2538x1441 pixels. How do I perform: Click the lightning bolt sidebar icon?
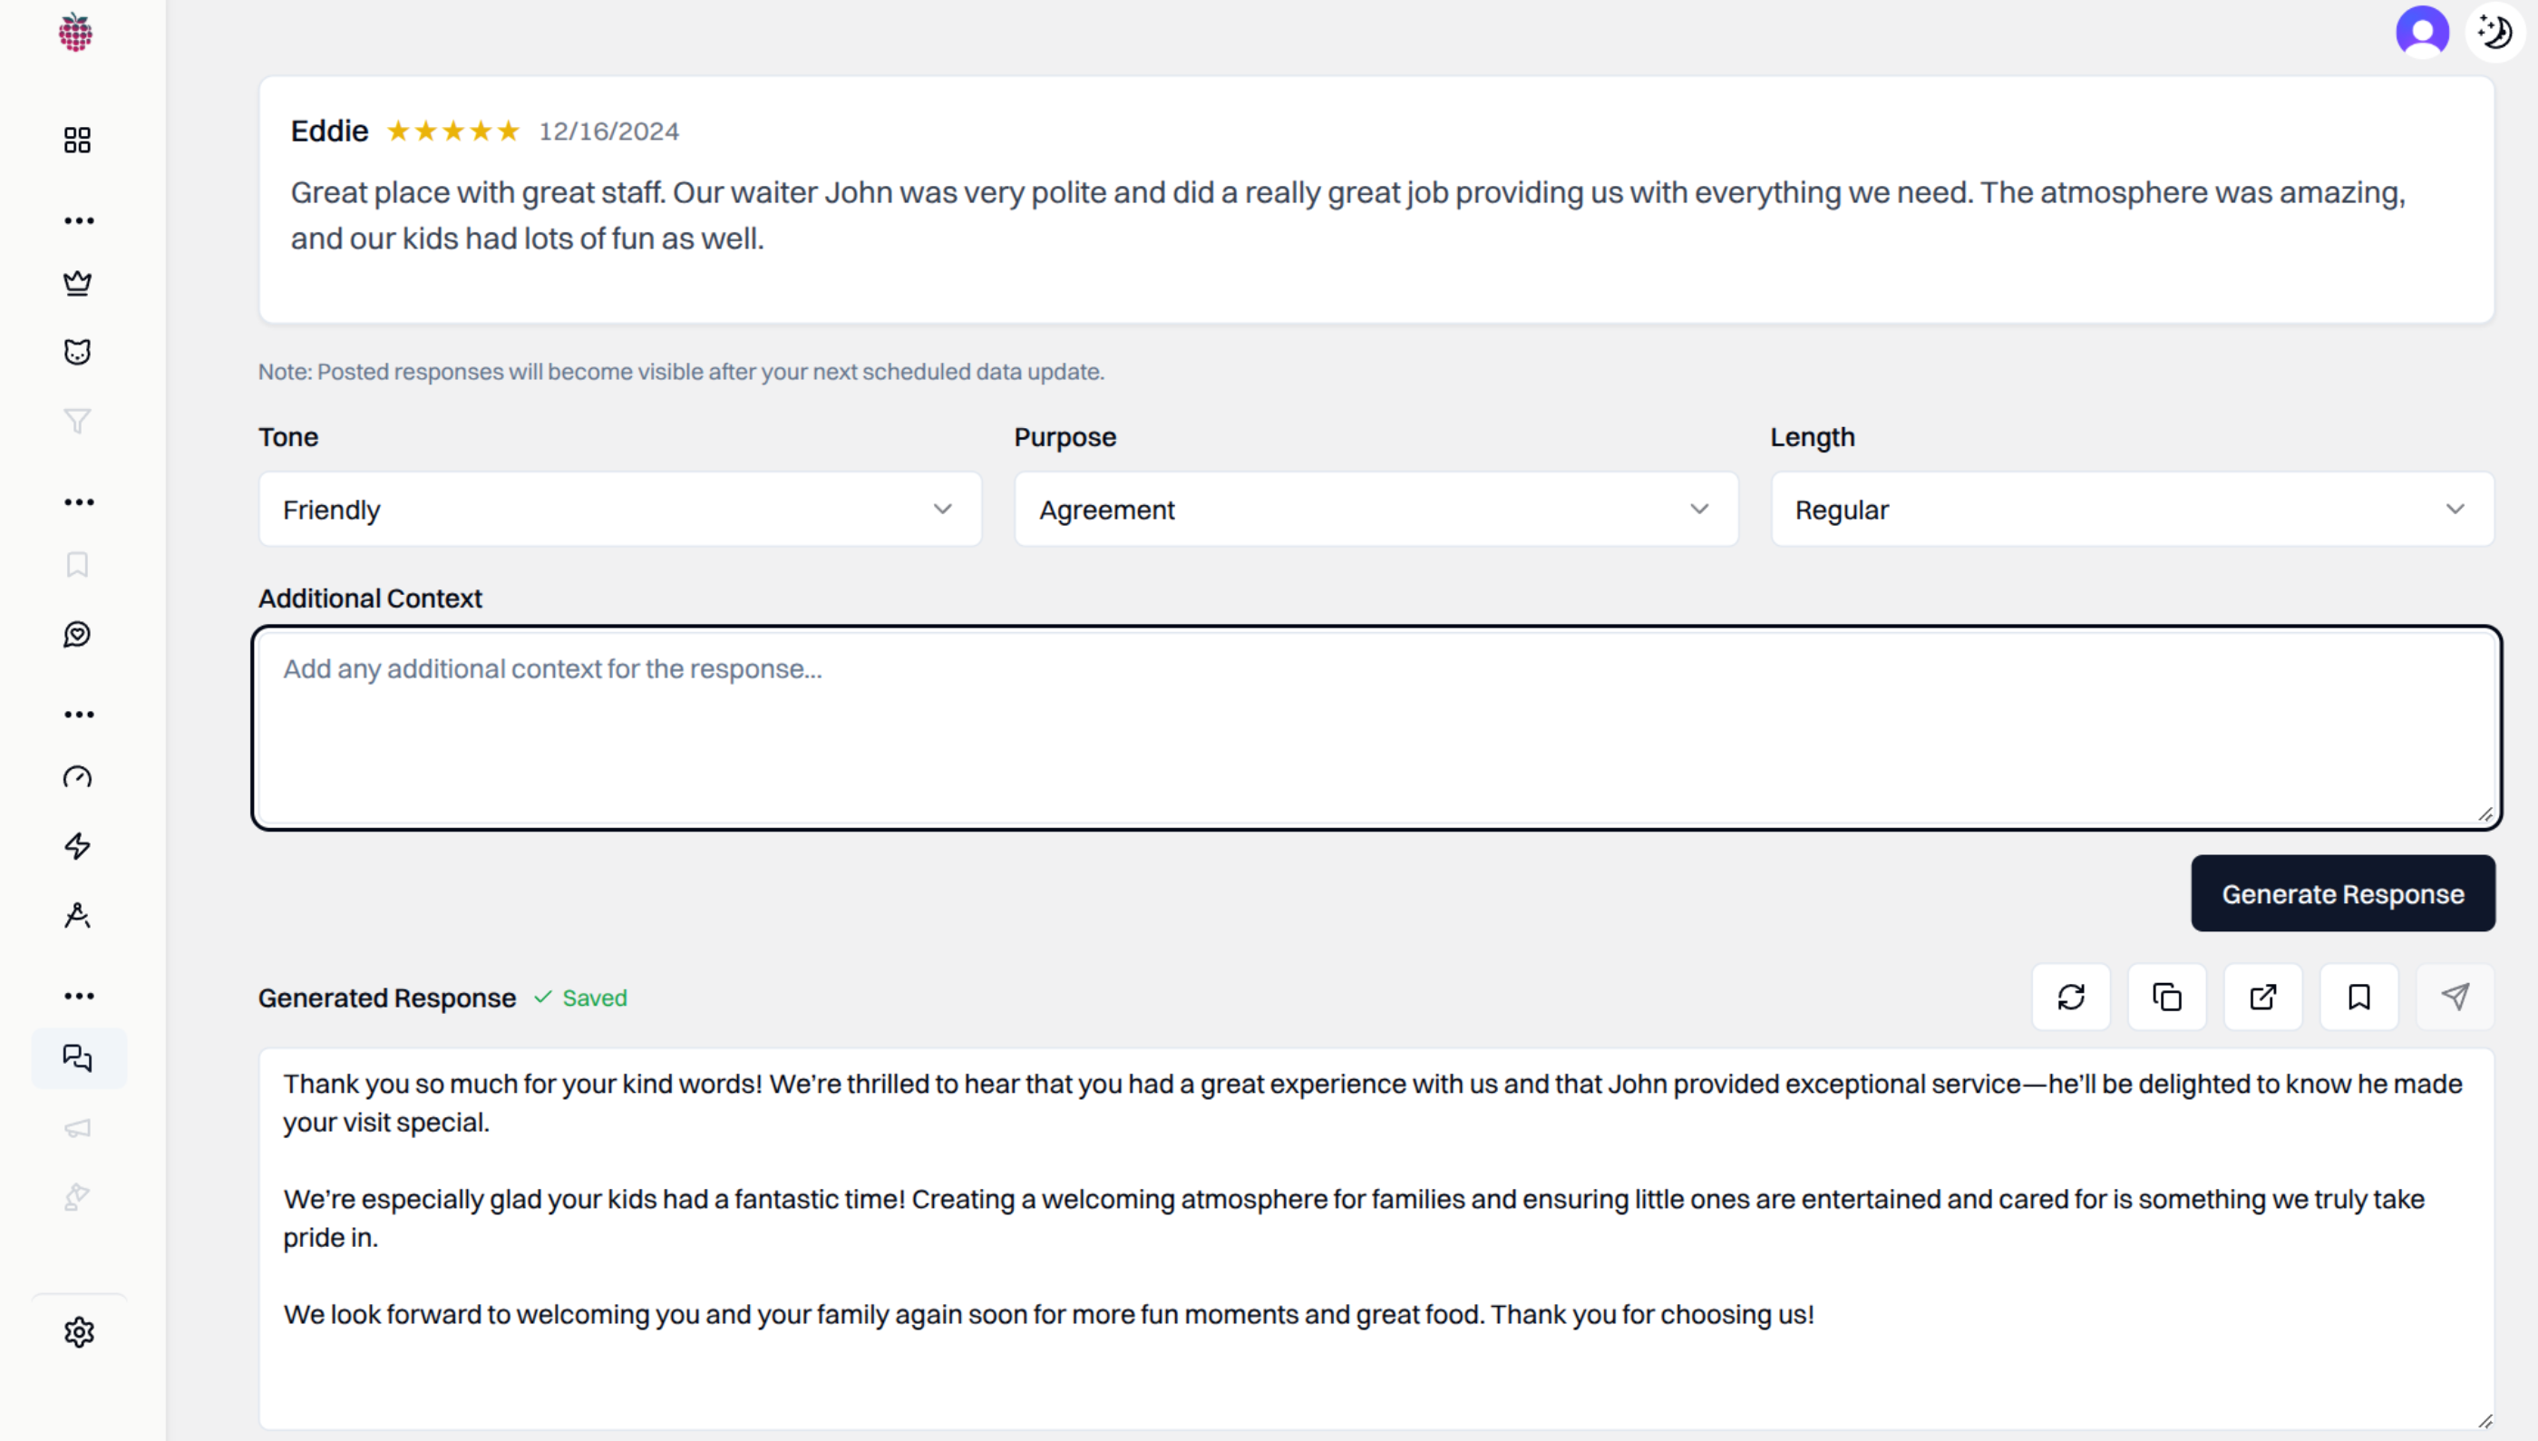(77, 846)
